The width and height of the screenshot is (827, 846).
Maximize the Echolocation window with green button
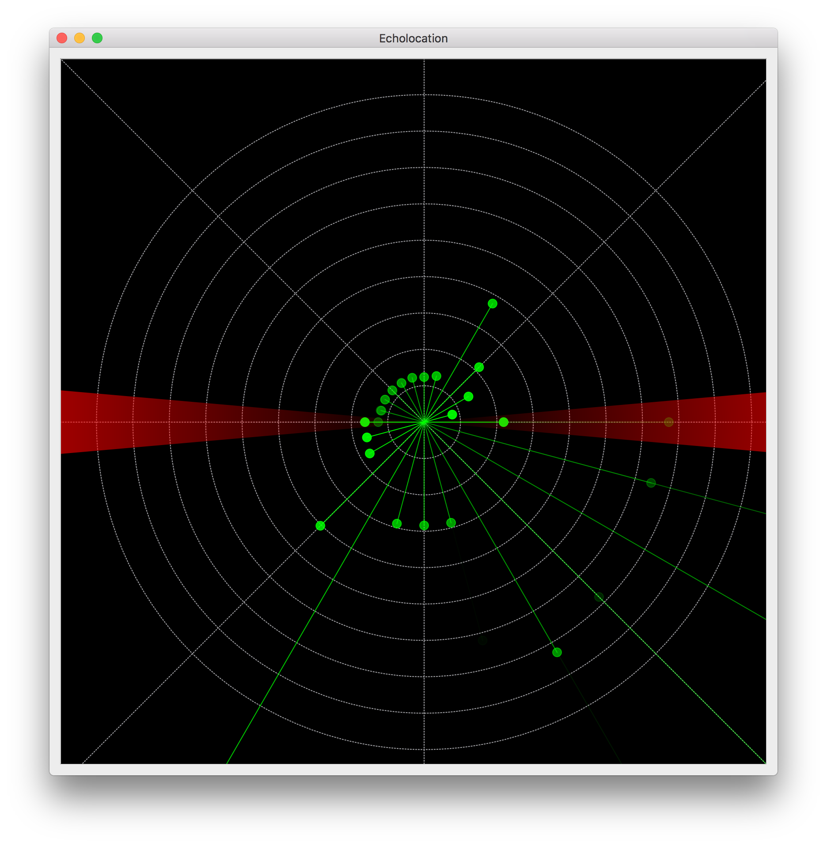coord(97,38)
